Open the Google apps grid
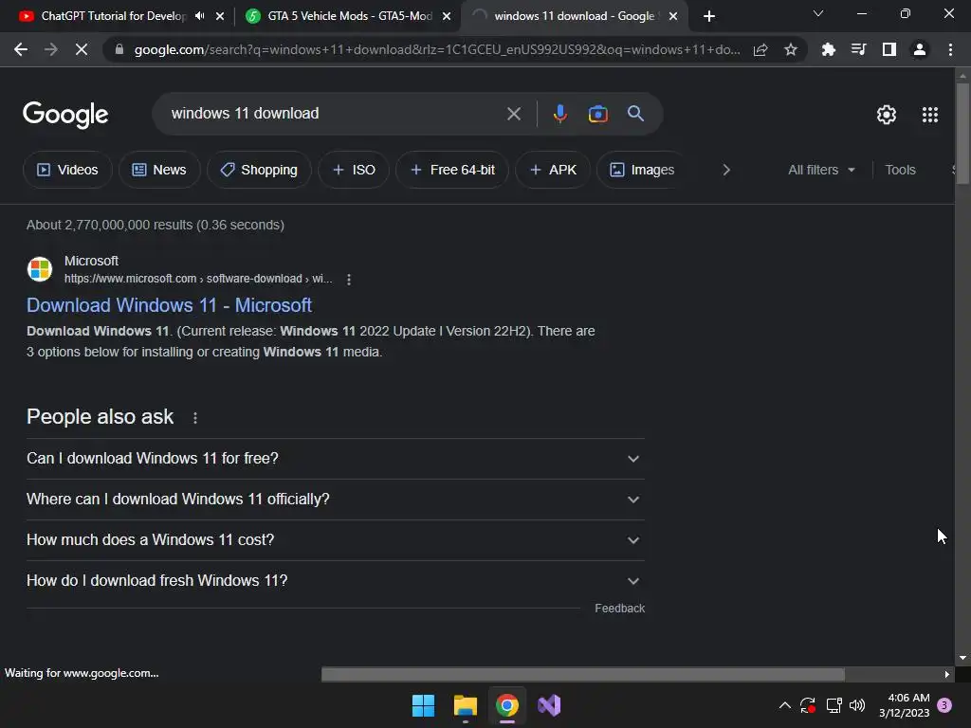The height and width of the screenshot is (728, 971). (x=929, y=115)
